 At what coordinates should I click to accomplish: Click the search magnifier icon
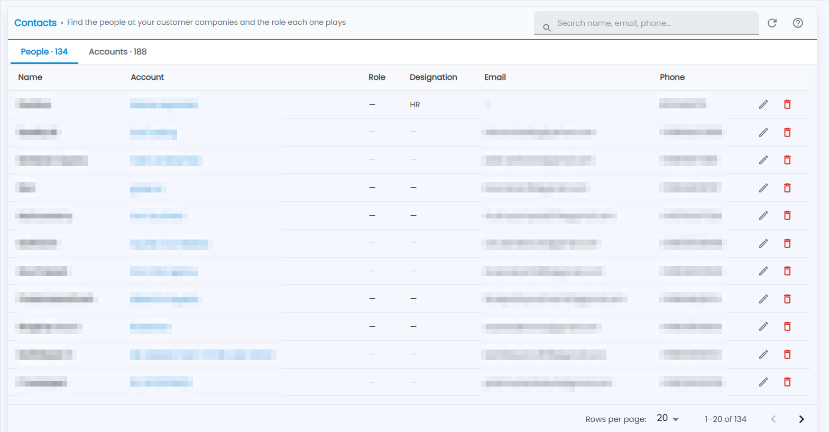point(547,27)
